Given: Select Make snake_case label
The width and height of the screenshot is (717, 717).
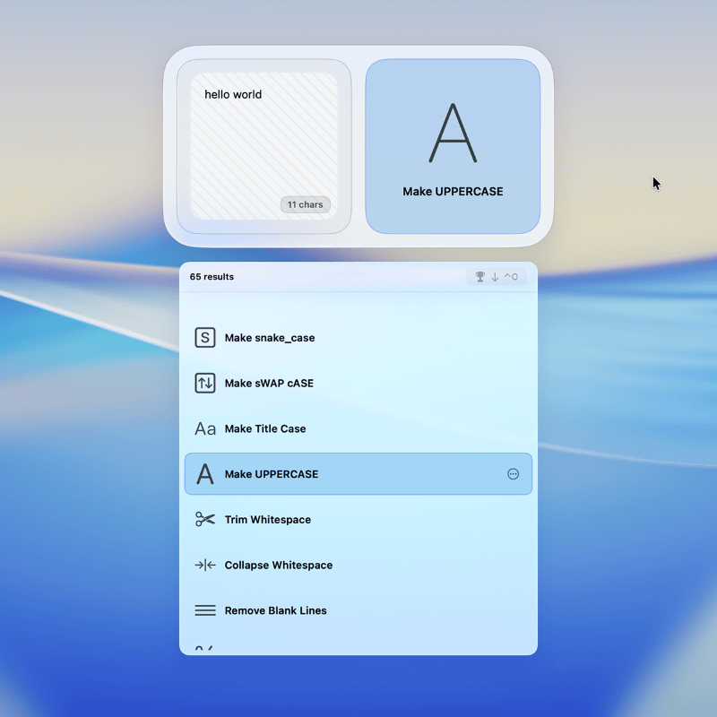Looking at the screenshot, I should click(x=270, y=338).
